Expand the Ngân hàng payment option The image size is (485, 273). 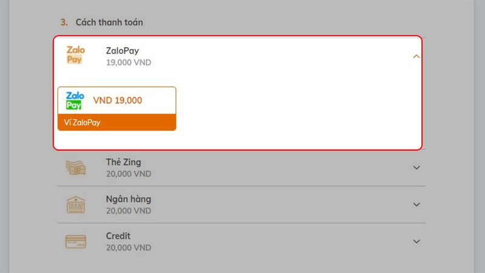coord(416,204)
